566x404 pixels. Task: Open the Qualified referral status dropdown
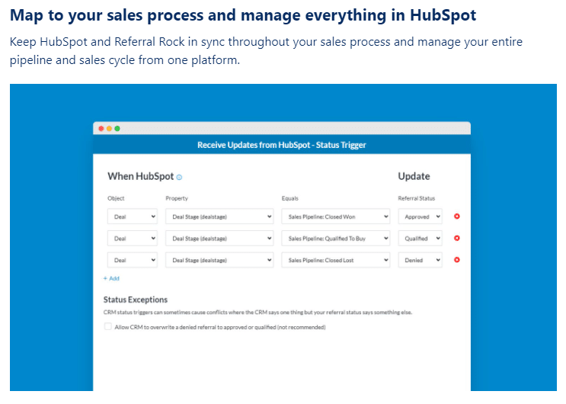[421, 238]
